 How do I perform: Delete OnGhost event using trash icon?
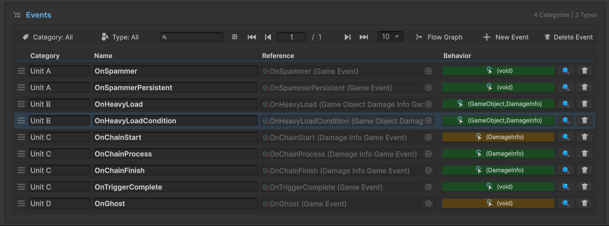[x=585, y=204]
